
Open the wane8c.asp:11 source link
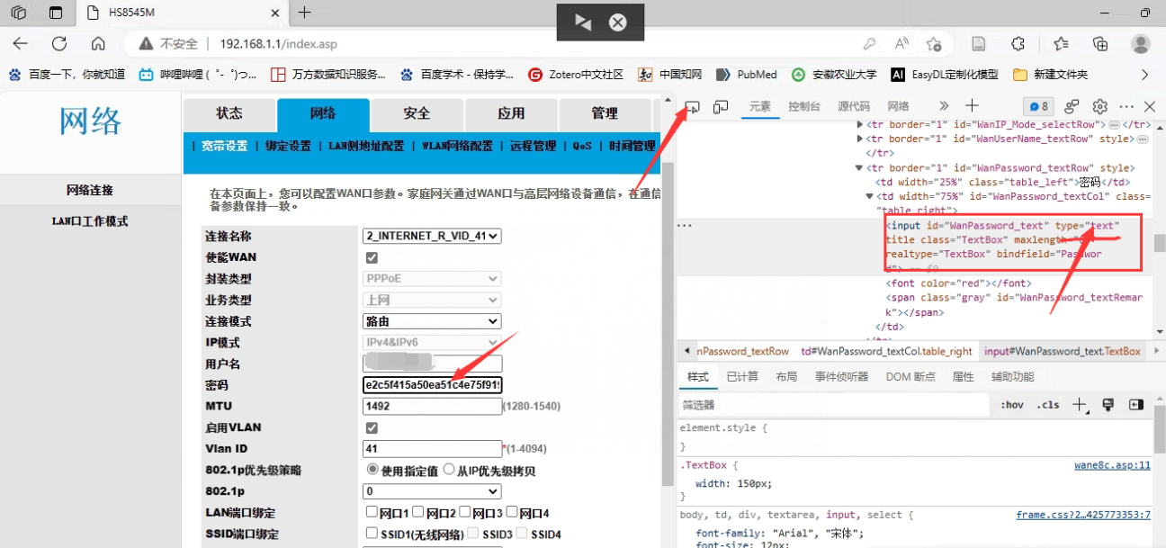pyautogui.click(x=1112, y=465)
